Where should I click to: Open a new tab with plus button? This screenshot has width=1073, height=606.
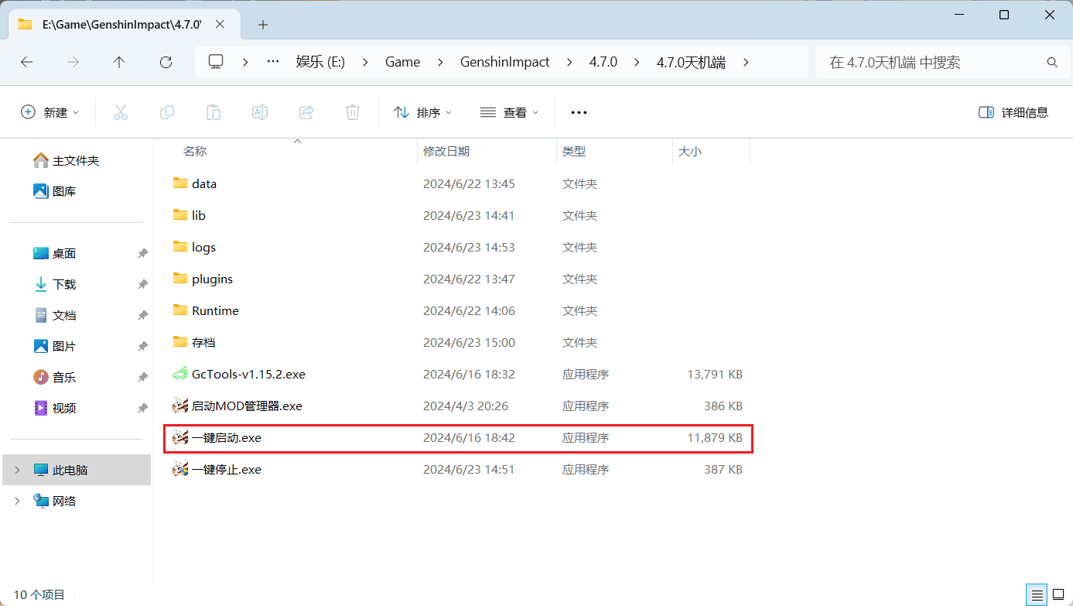click(263, 25)
